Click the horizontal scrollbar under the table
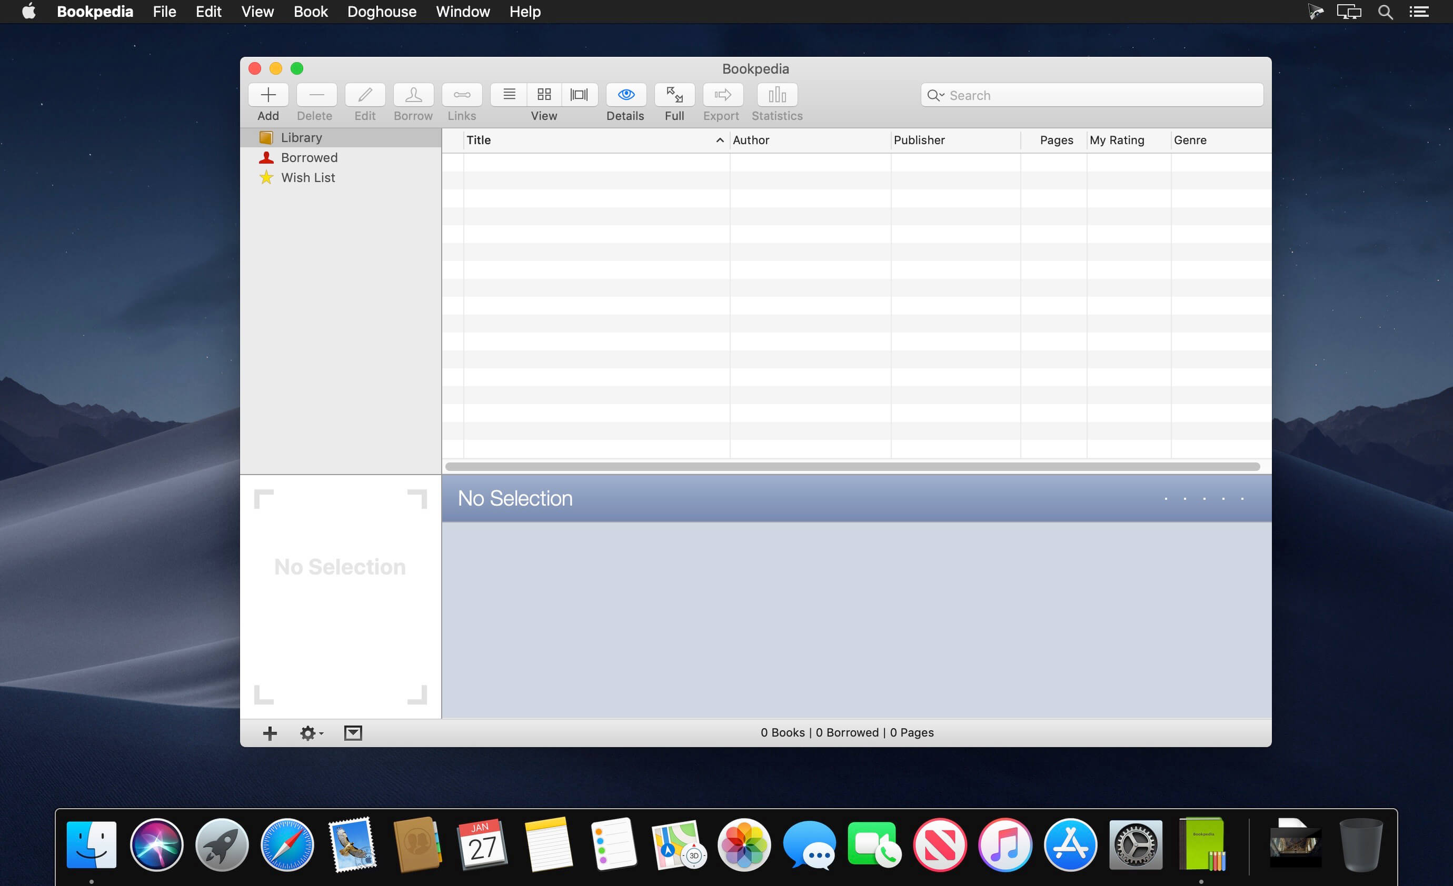This screenshot has height=886, width=1453. [852, 467]
